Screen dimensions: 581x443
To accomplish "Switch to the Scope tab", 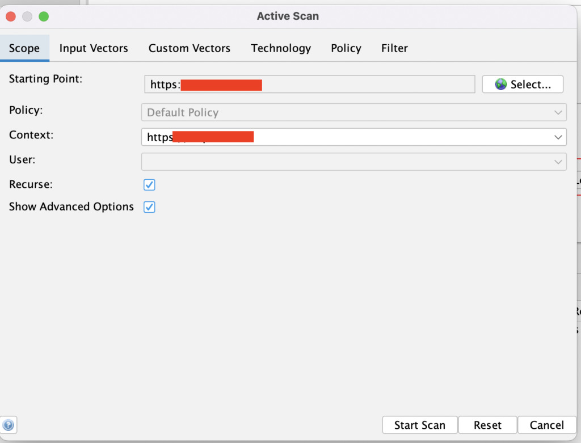I will click(24, 48).
